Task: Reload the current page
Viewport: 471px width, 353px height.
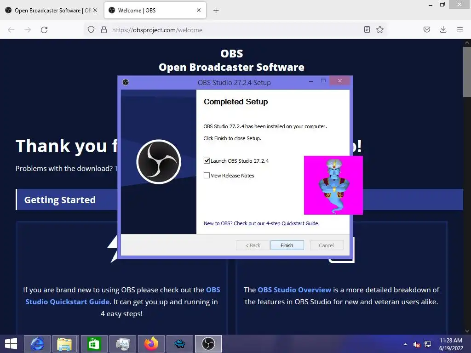Action: click(44, 30)
